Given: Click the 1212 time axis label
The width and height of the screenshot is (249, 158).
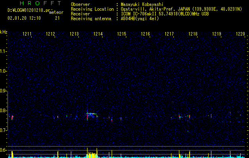Looking at the screenshot, I should pos(50,34).
